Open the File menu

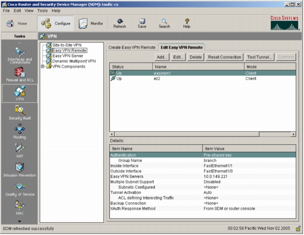tap(6, 11)
